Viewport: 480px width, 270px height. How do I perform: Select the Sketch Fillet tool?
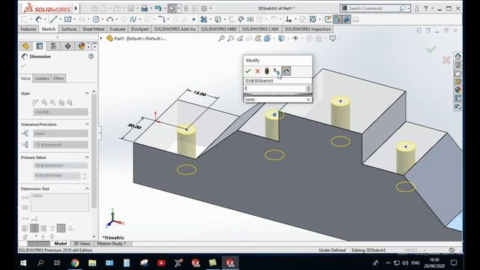pos(161,19)
